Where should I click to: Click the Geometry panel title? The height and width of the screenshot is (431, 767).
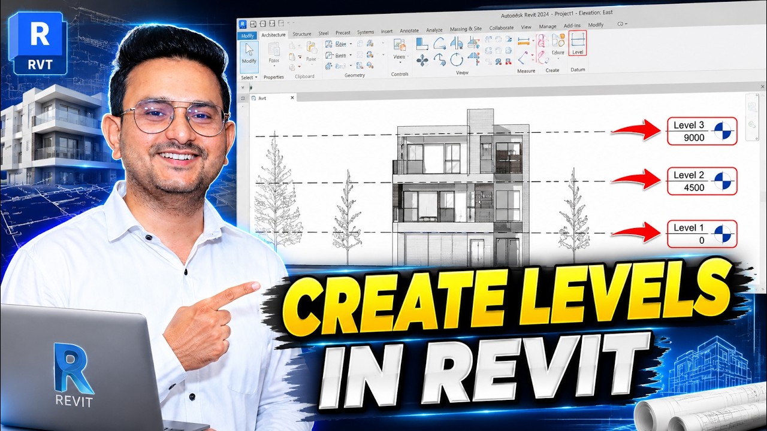355,75
